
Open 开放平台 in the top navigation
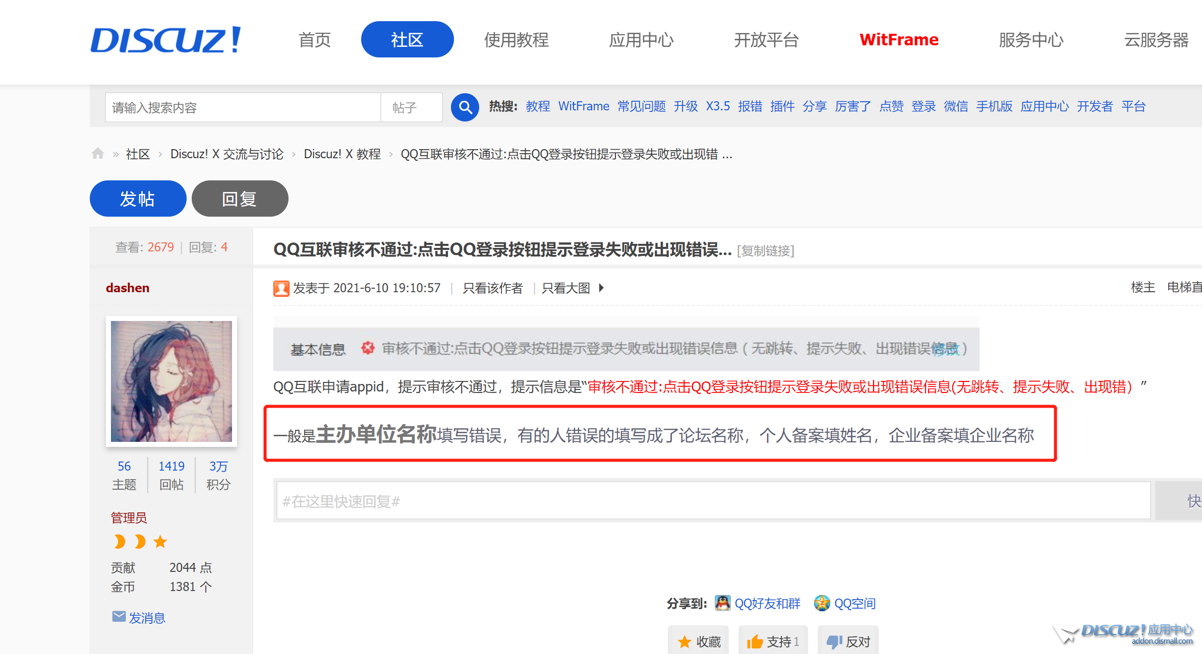click(766, 40)
